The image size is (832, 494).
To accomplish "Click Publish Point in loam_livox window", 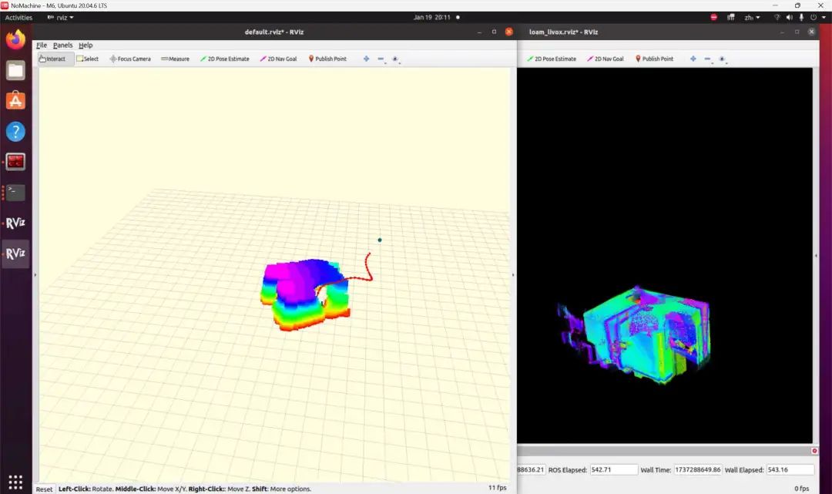I will point(654,59).
